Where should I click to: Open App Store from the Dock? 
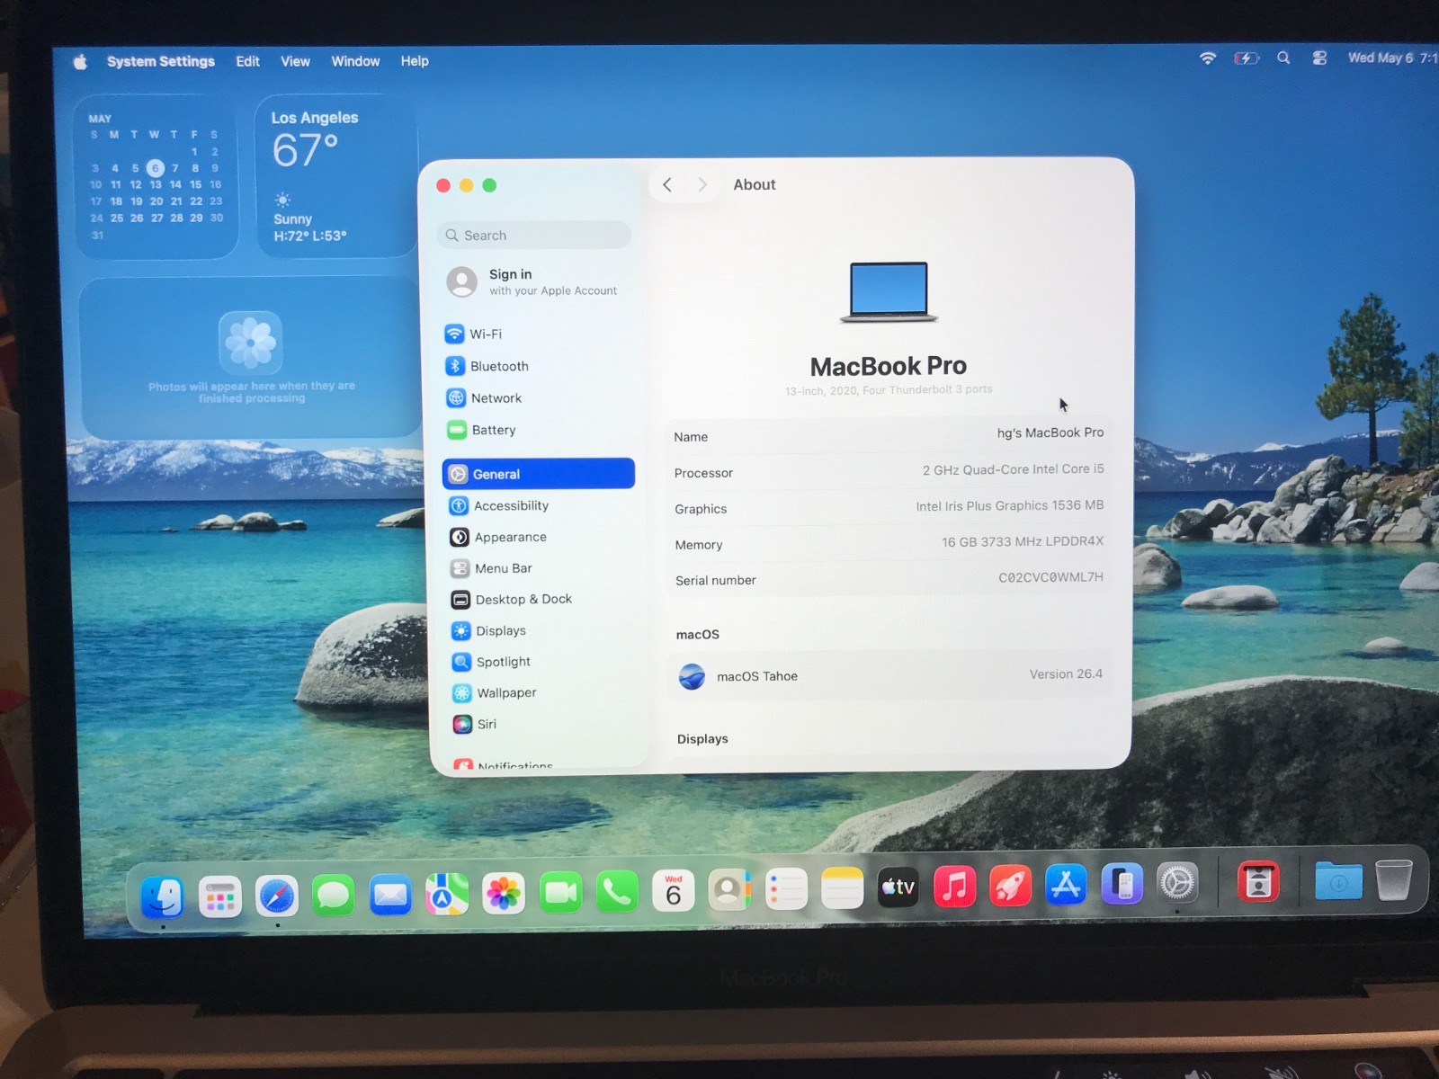(1066, 885)
